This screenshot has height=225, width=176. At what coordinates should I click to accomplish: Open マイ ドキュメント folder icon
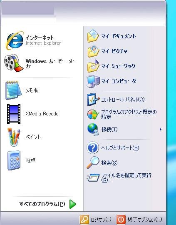tap(93, 36)
